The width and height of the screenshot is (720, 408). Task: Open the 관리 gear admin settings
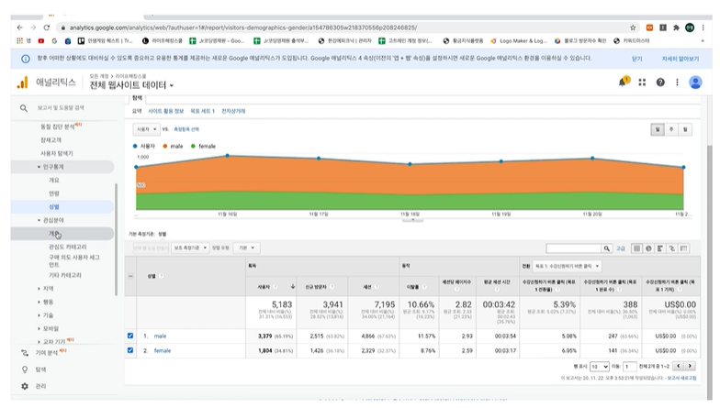point(40,386)
